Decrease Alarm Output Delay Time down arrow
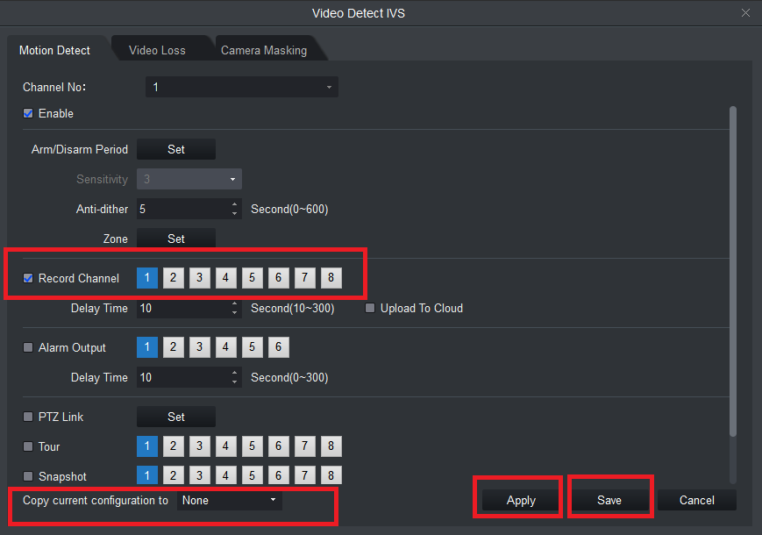Image resolution: width=762 pixels, height=535 pixels. 235,382
